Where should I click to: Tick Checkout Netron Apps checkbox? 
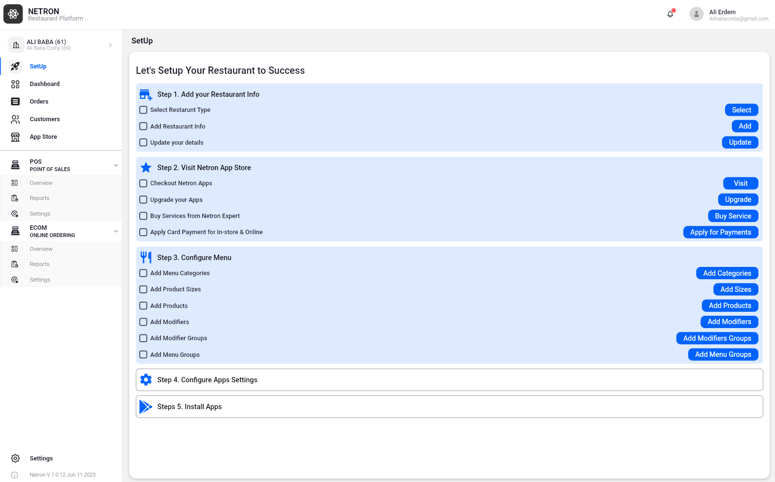[143, 183]
